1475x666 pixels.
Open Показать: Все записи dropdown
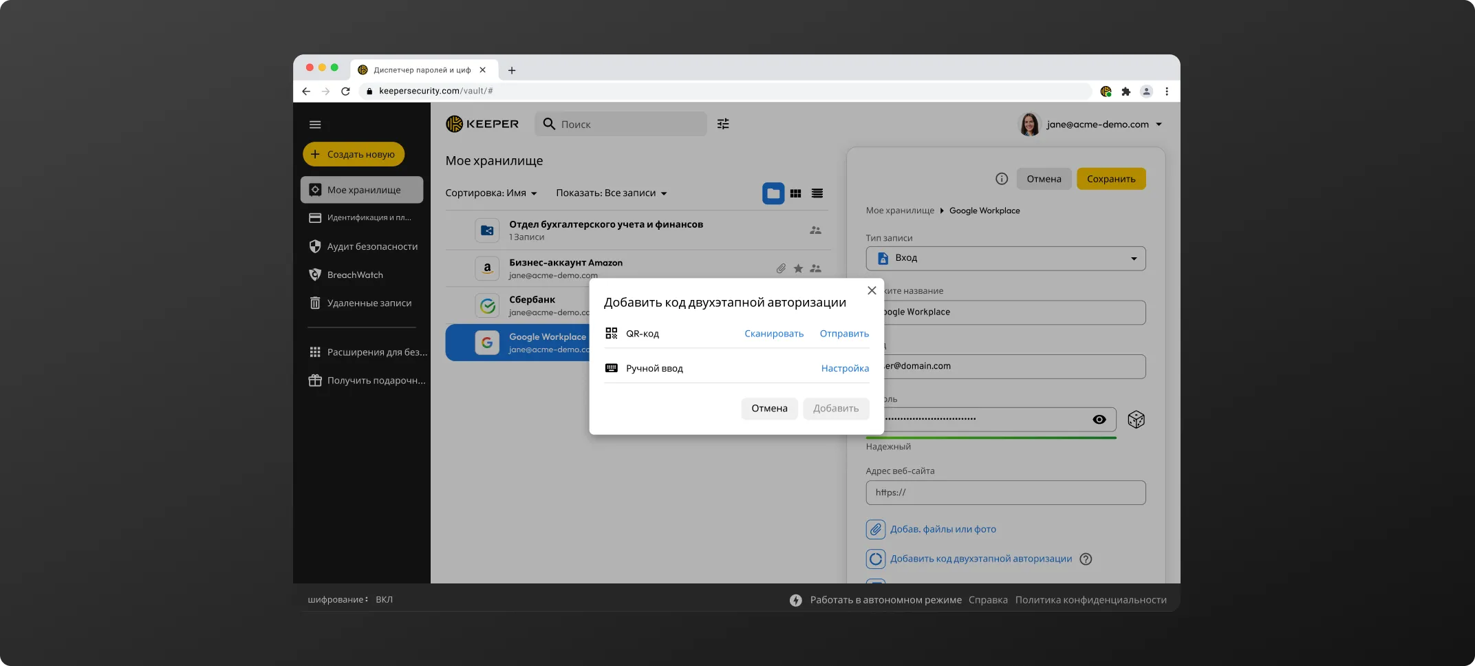pyautogui.click(x=612, y=193)
